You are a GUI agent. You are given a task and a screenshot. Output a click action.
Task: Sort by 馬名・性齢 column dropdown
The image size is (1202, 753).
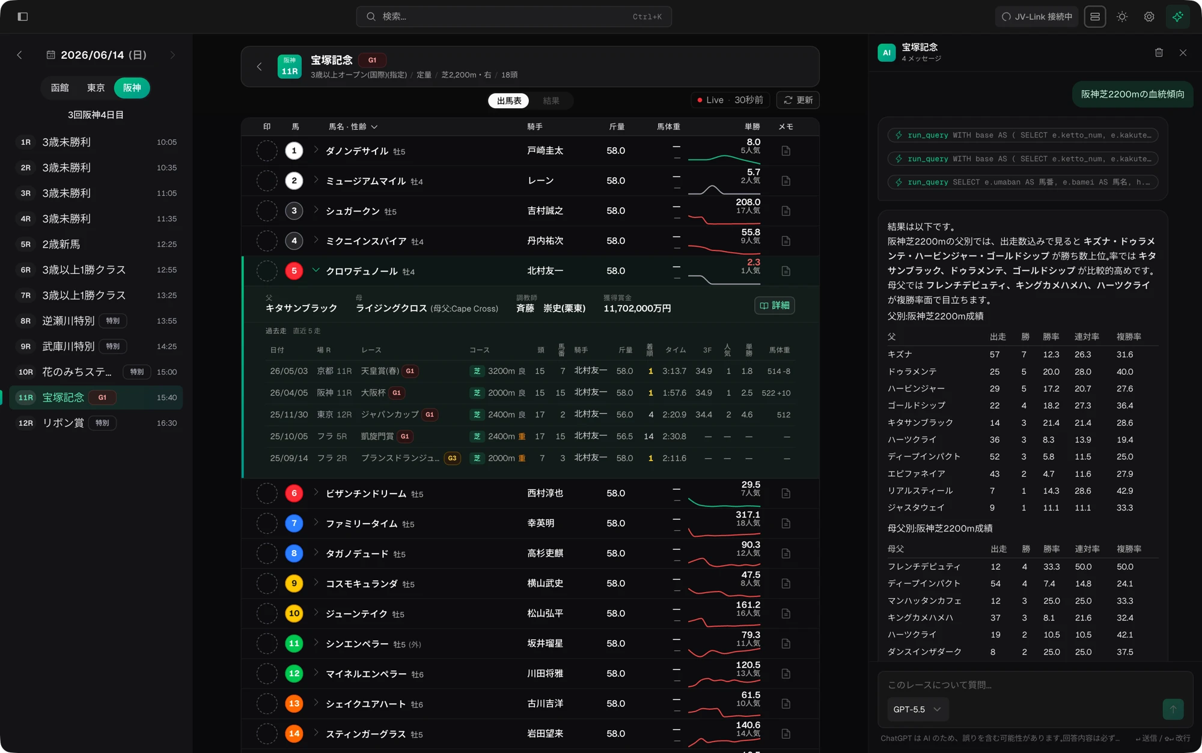tap(353, 127)
